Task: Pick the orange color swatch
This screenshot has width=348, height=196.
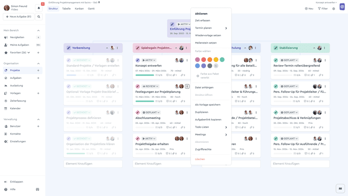Action: [210, 60]
